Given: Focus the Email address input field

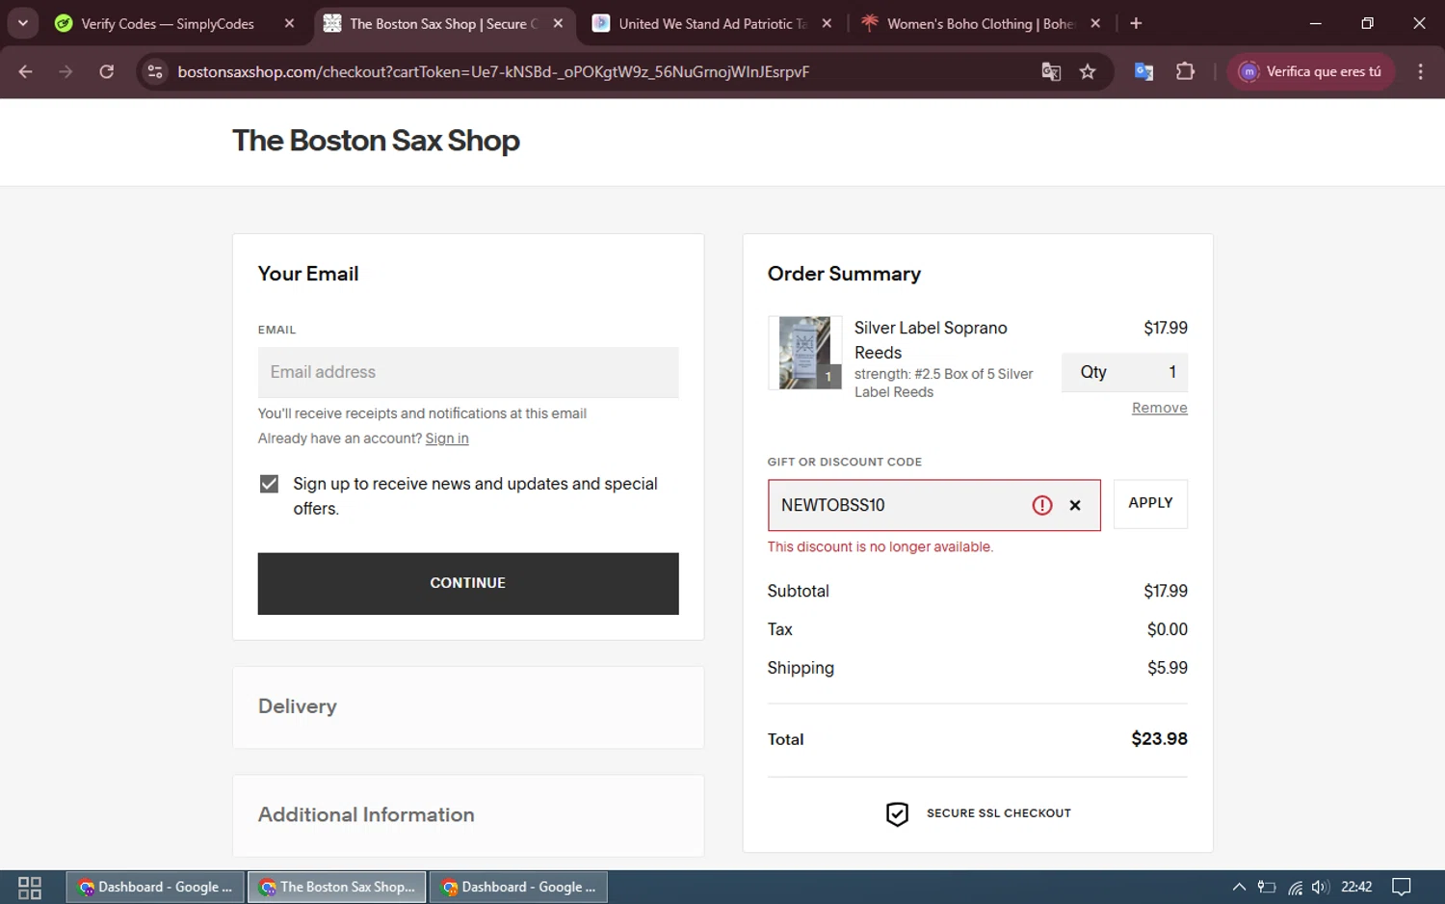Looking at the screenshot, I should tap(468, 372).
